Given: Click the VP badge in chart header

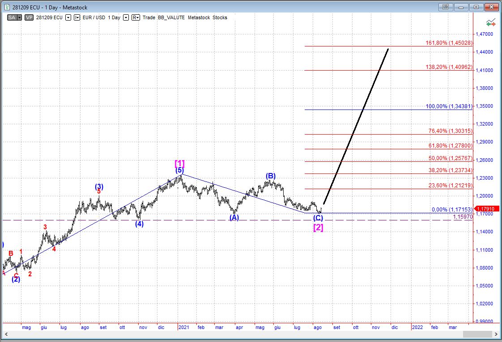Looking at the screenshot, I should (29, 17).
